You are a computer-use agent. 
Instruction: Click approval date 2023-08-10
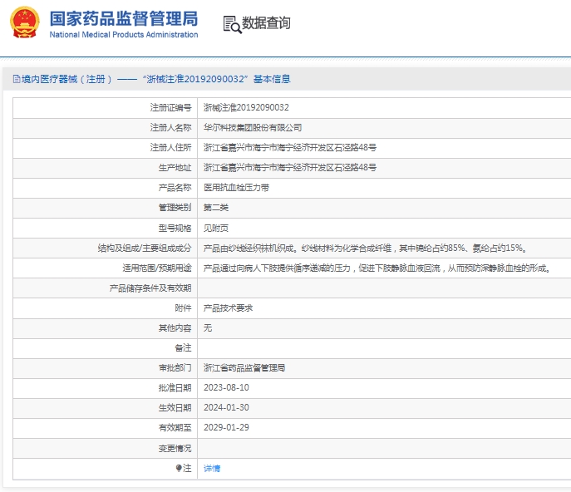pos(226,387)
